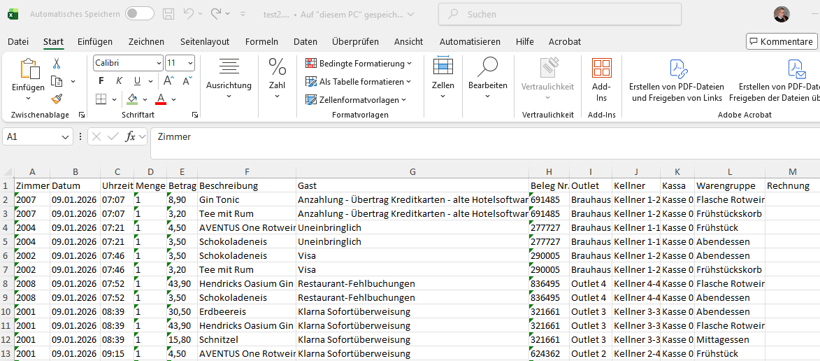
Task: Click the Save floppy disk icon
Action: point(168,14)
